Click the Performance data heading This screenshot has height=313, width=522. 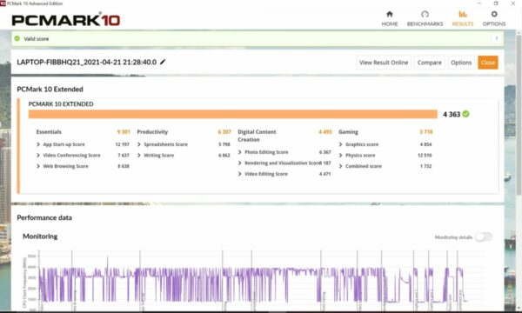click(x=44, y=217)
